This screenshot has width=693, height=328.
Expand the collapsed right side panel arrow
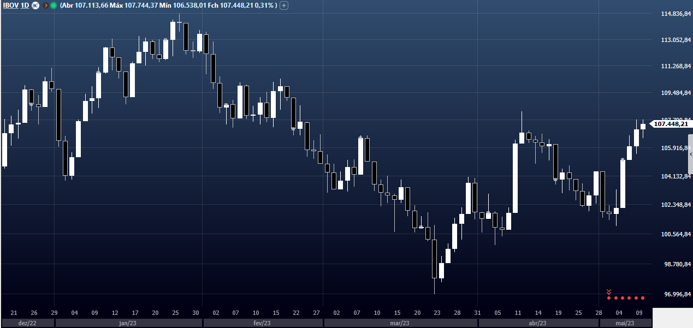coord(690,154)
